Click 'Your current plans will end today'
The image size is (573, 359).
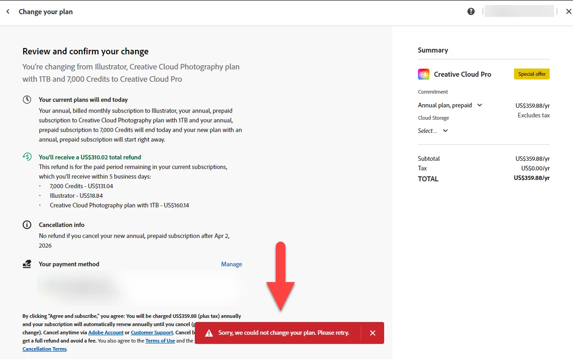pos(83,100)
